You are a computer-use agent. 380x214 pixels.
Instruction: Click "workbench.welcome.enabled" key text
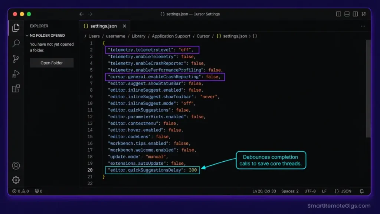click(x=142, y=150)
